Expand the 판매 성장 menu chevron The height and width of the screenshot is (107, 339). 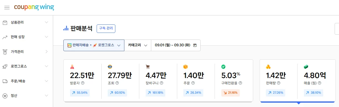[x=46, y=37]
